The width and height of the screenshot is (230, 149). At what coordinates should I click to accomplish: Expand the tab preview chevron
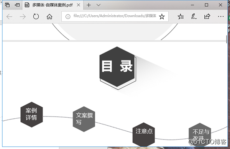99,5
